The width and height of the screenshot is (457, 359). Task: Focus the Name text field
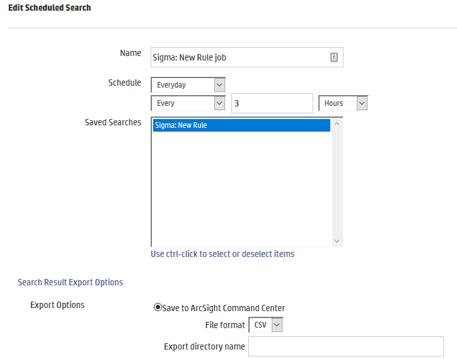coord(240,57)
